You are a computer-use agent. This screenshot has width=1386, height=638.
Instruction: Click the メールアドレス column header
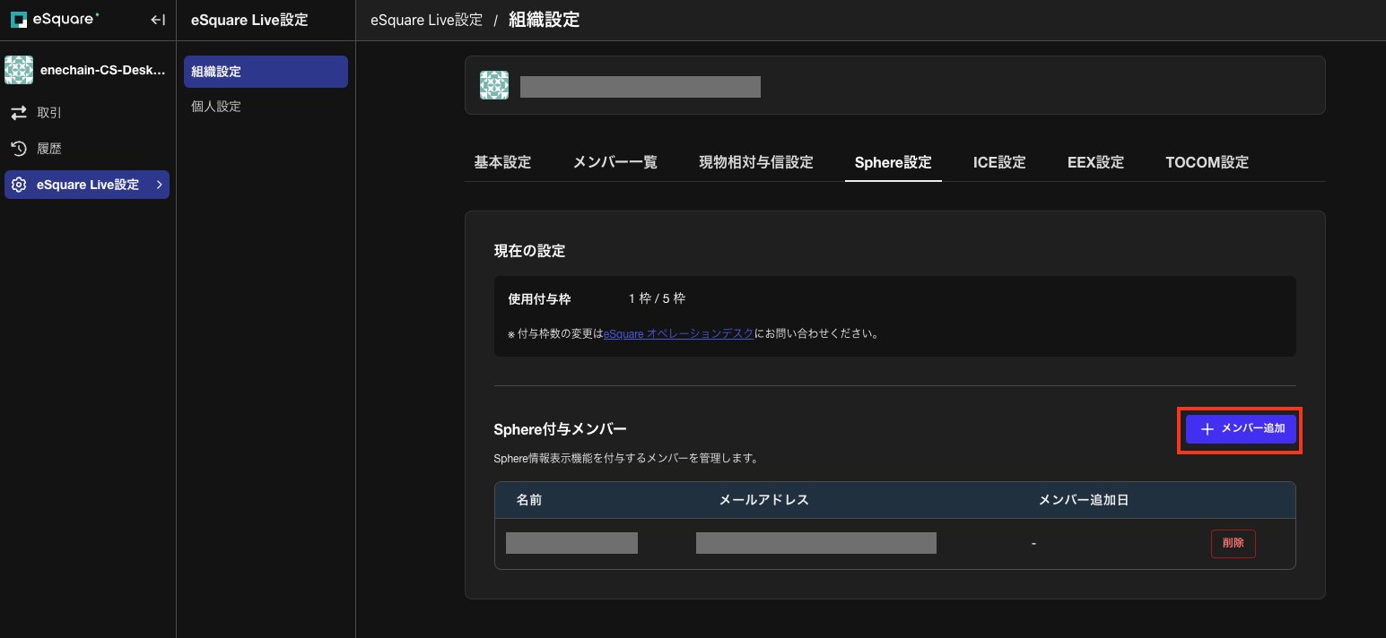764,500
